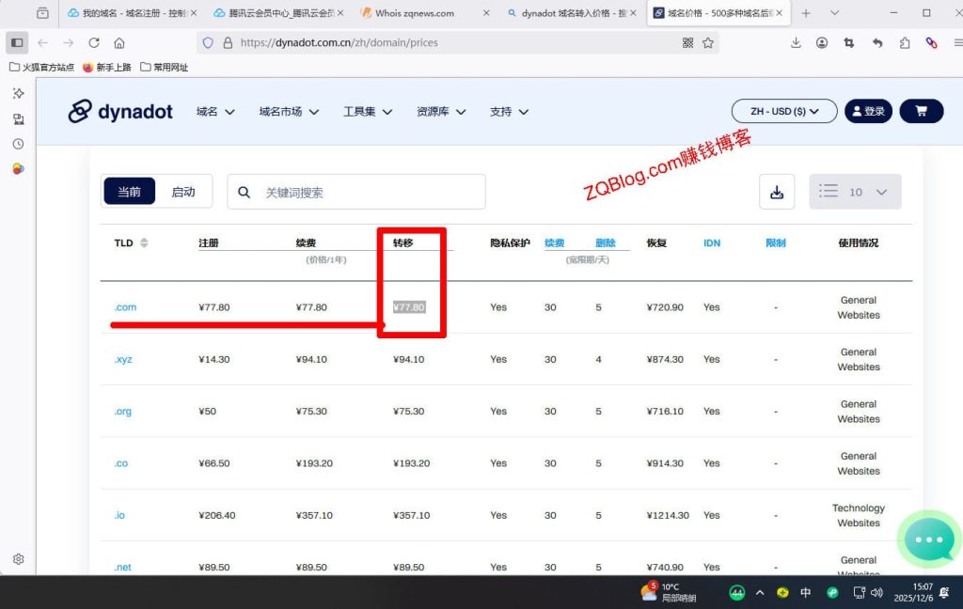This screenshot has height=609, width=963.
Task: Click the Firefox home icon
Action: coord(119,42)
